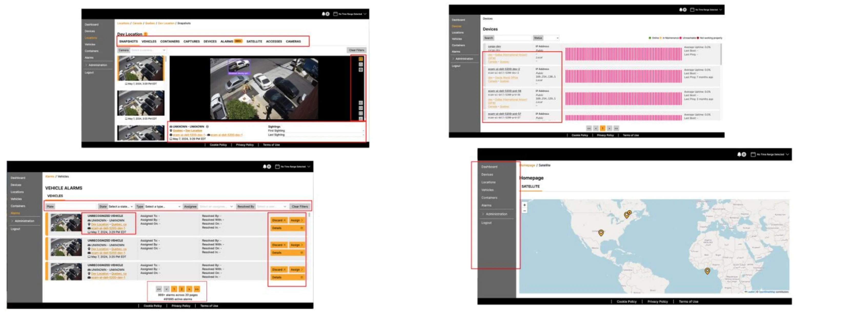Viewport: 849px width, 312px height.
Task: Click the notification bell in the Dev Location window
Action: tap(323, 14)
